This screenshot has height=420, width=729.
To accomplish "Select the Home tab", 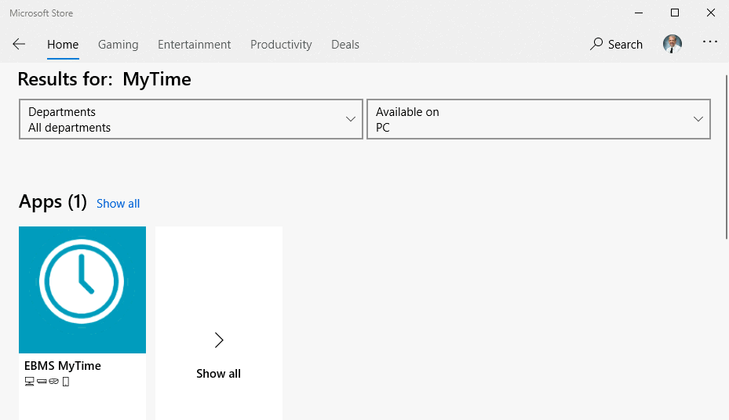I will click(63, 45).
